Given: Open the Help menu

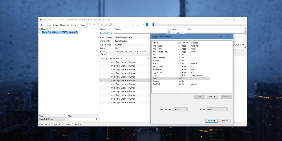Looking at the screenshot, I should (82, 25).
